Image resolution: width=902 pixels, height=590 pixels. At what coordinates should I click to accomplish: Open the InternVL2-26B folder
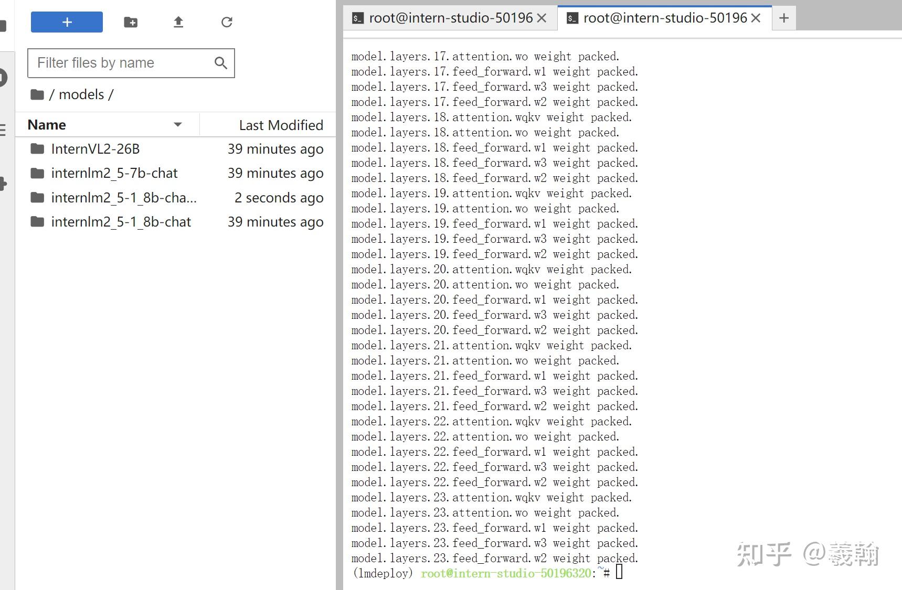point(95,149)
